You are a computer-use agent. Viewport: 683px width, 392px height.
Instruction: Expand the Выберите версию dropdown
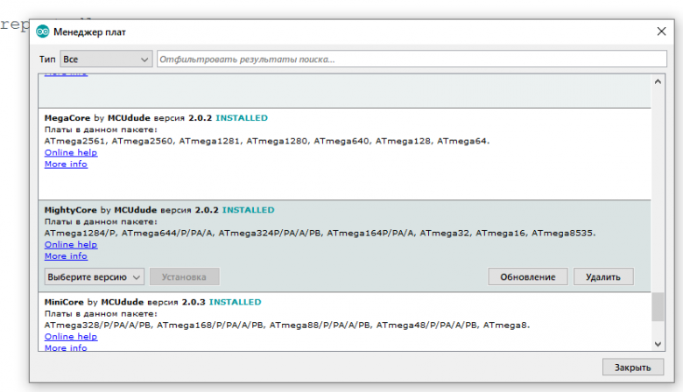(x=94, y=276)
